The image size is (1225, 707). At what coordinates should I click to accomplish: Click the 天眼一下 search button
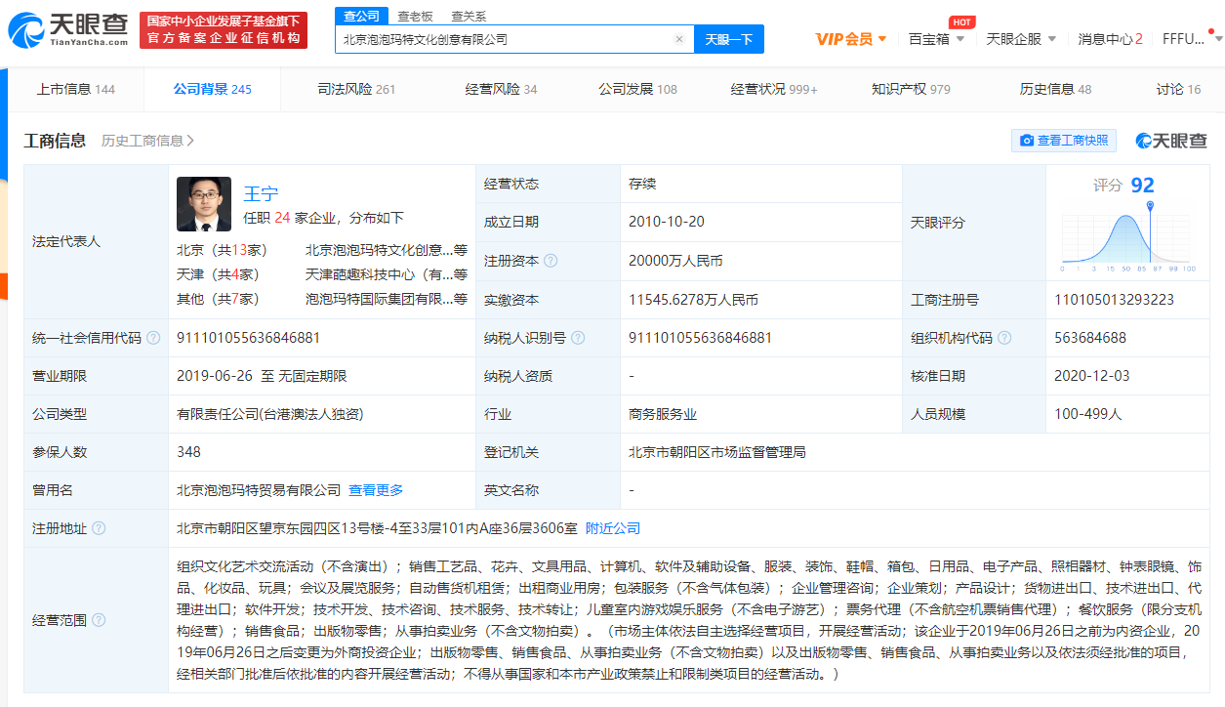coord(729,39)
